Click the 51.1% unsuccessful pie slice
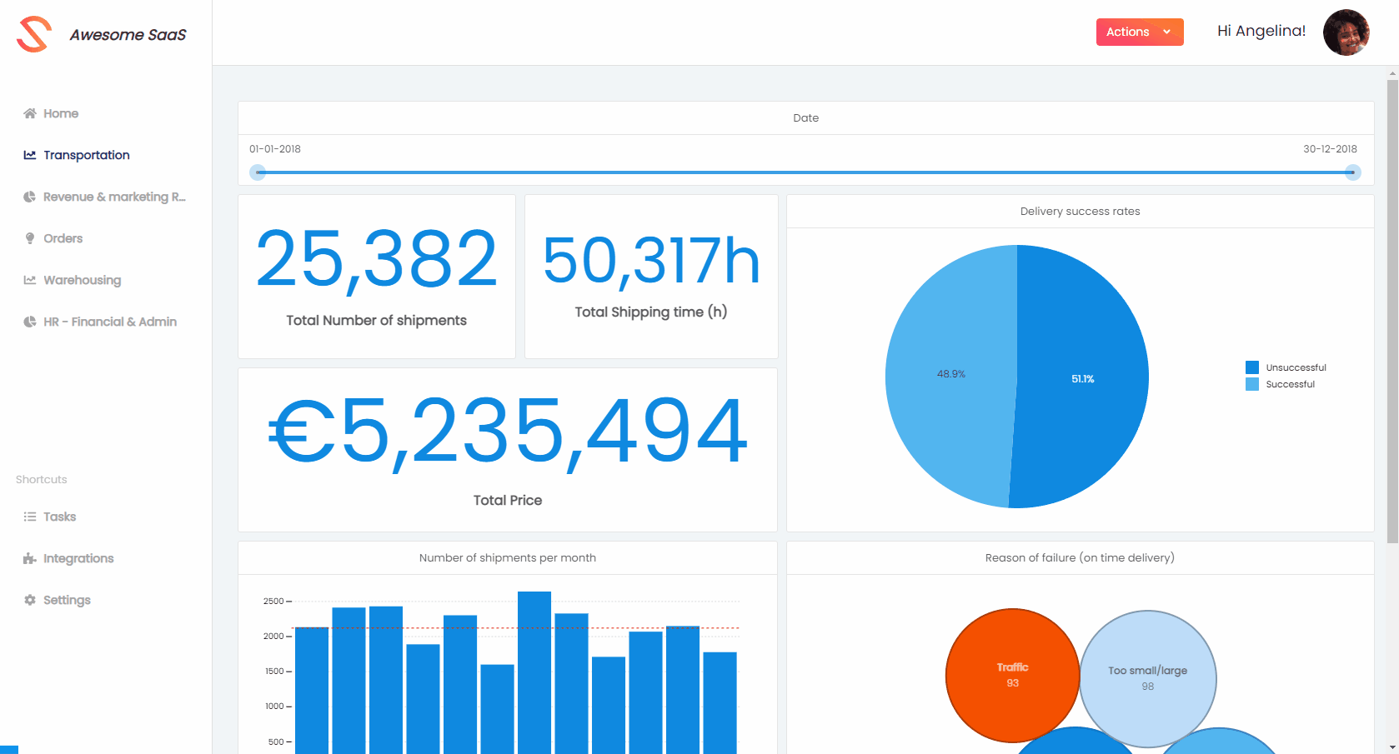This screenshot has height=754, width=1399. (1084, 378)
